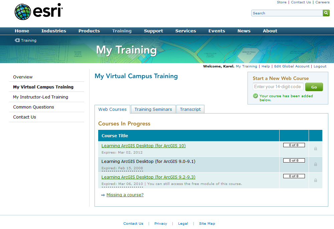Click the Contact Us link in top header
This screenshot has height=229, width=334.
[x=301, y=2]
